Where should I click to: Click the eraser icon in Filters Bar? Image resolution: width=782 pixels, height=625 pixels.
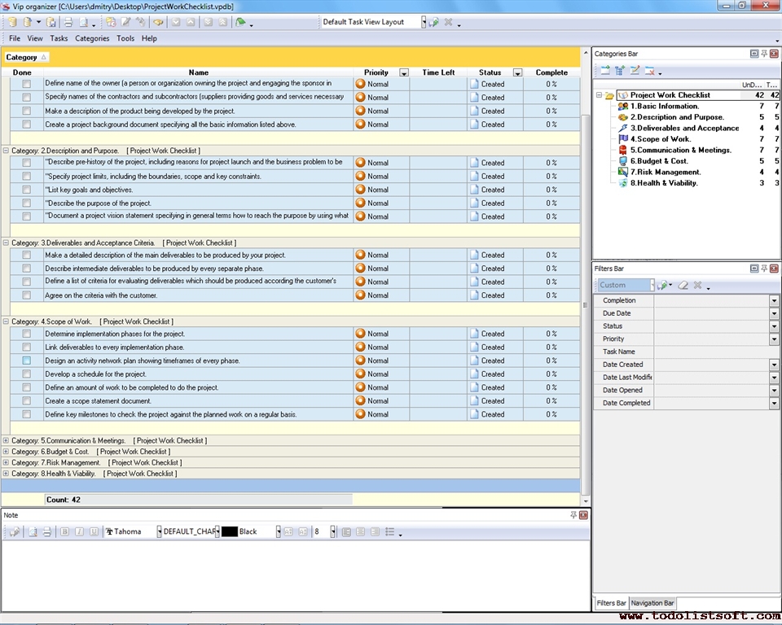683,286
